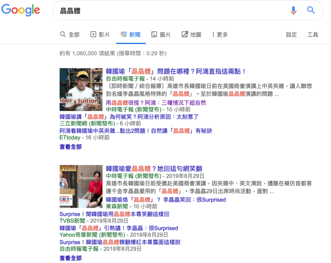
Task: Click the blue magnifier search button
Action: tap(311, 10)
